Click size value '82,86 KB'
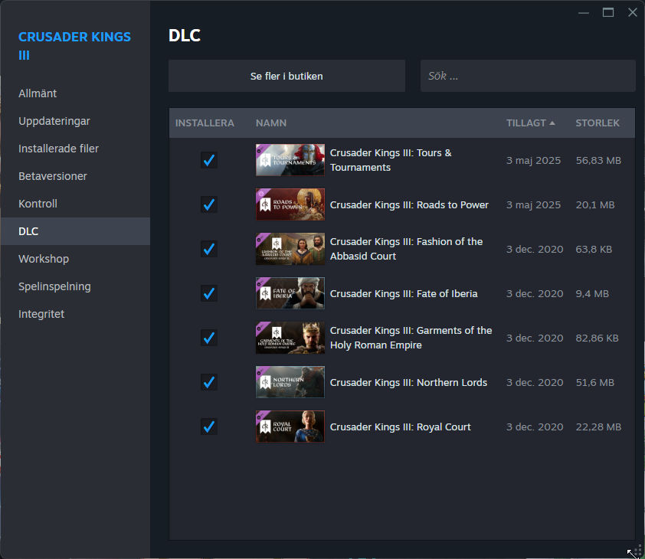This screenshot has height=559, width=645. (x=598, y=338)
